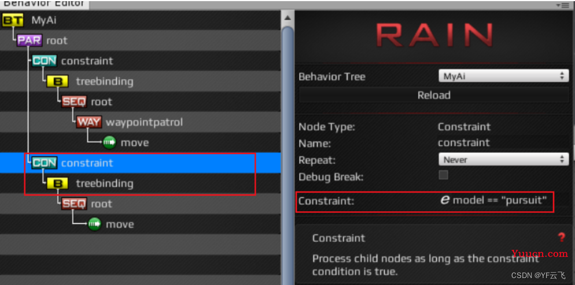Click the BT icon beside MyAi
Image resolution: width=575 pixels, height=285 pixels.
[x=13, y=20]
